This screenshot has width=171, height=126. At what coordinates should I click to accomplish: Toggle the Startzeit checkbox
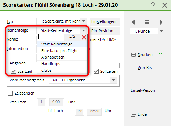click(x=14, y=71)
